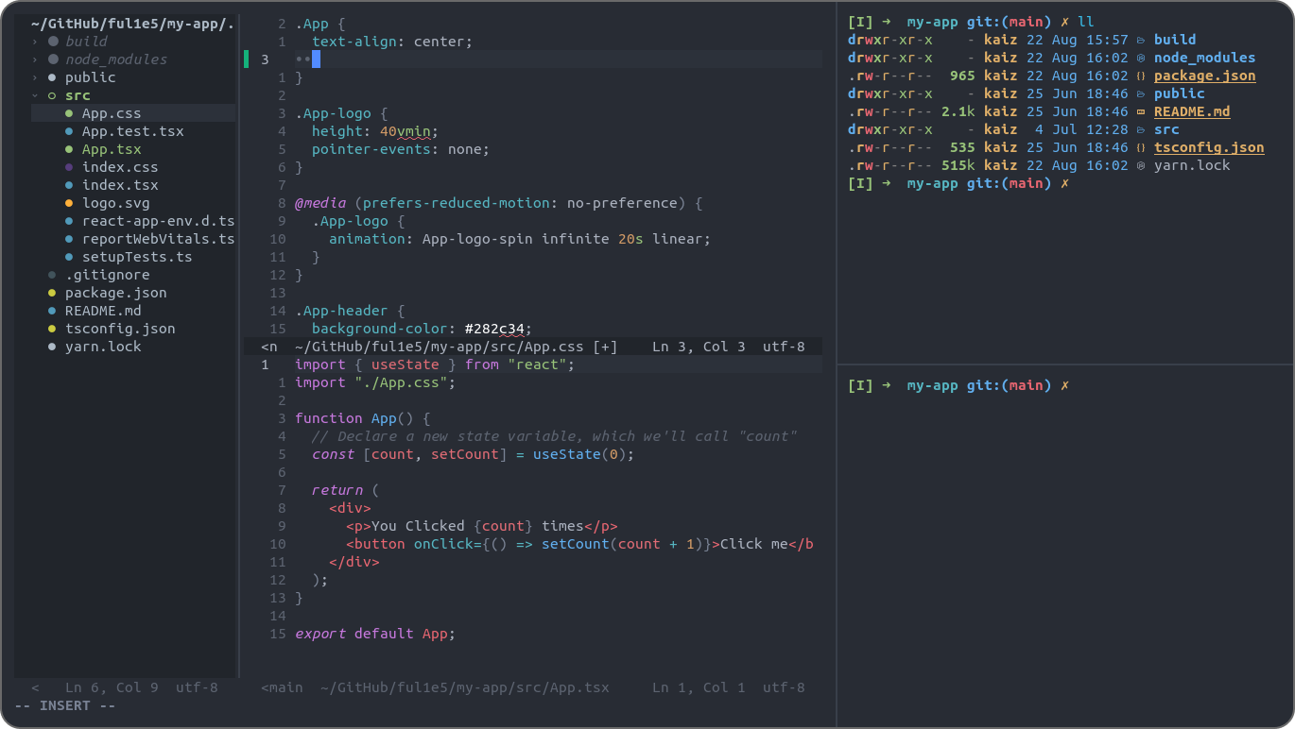Click folder icon before build in terminal listing

1141,40
